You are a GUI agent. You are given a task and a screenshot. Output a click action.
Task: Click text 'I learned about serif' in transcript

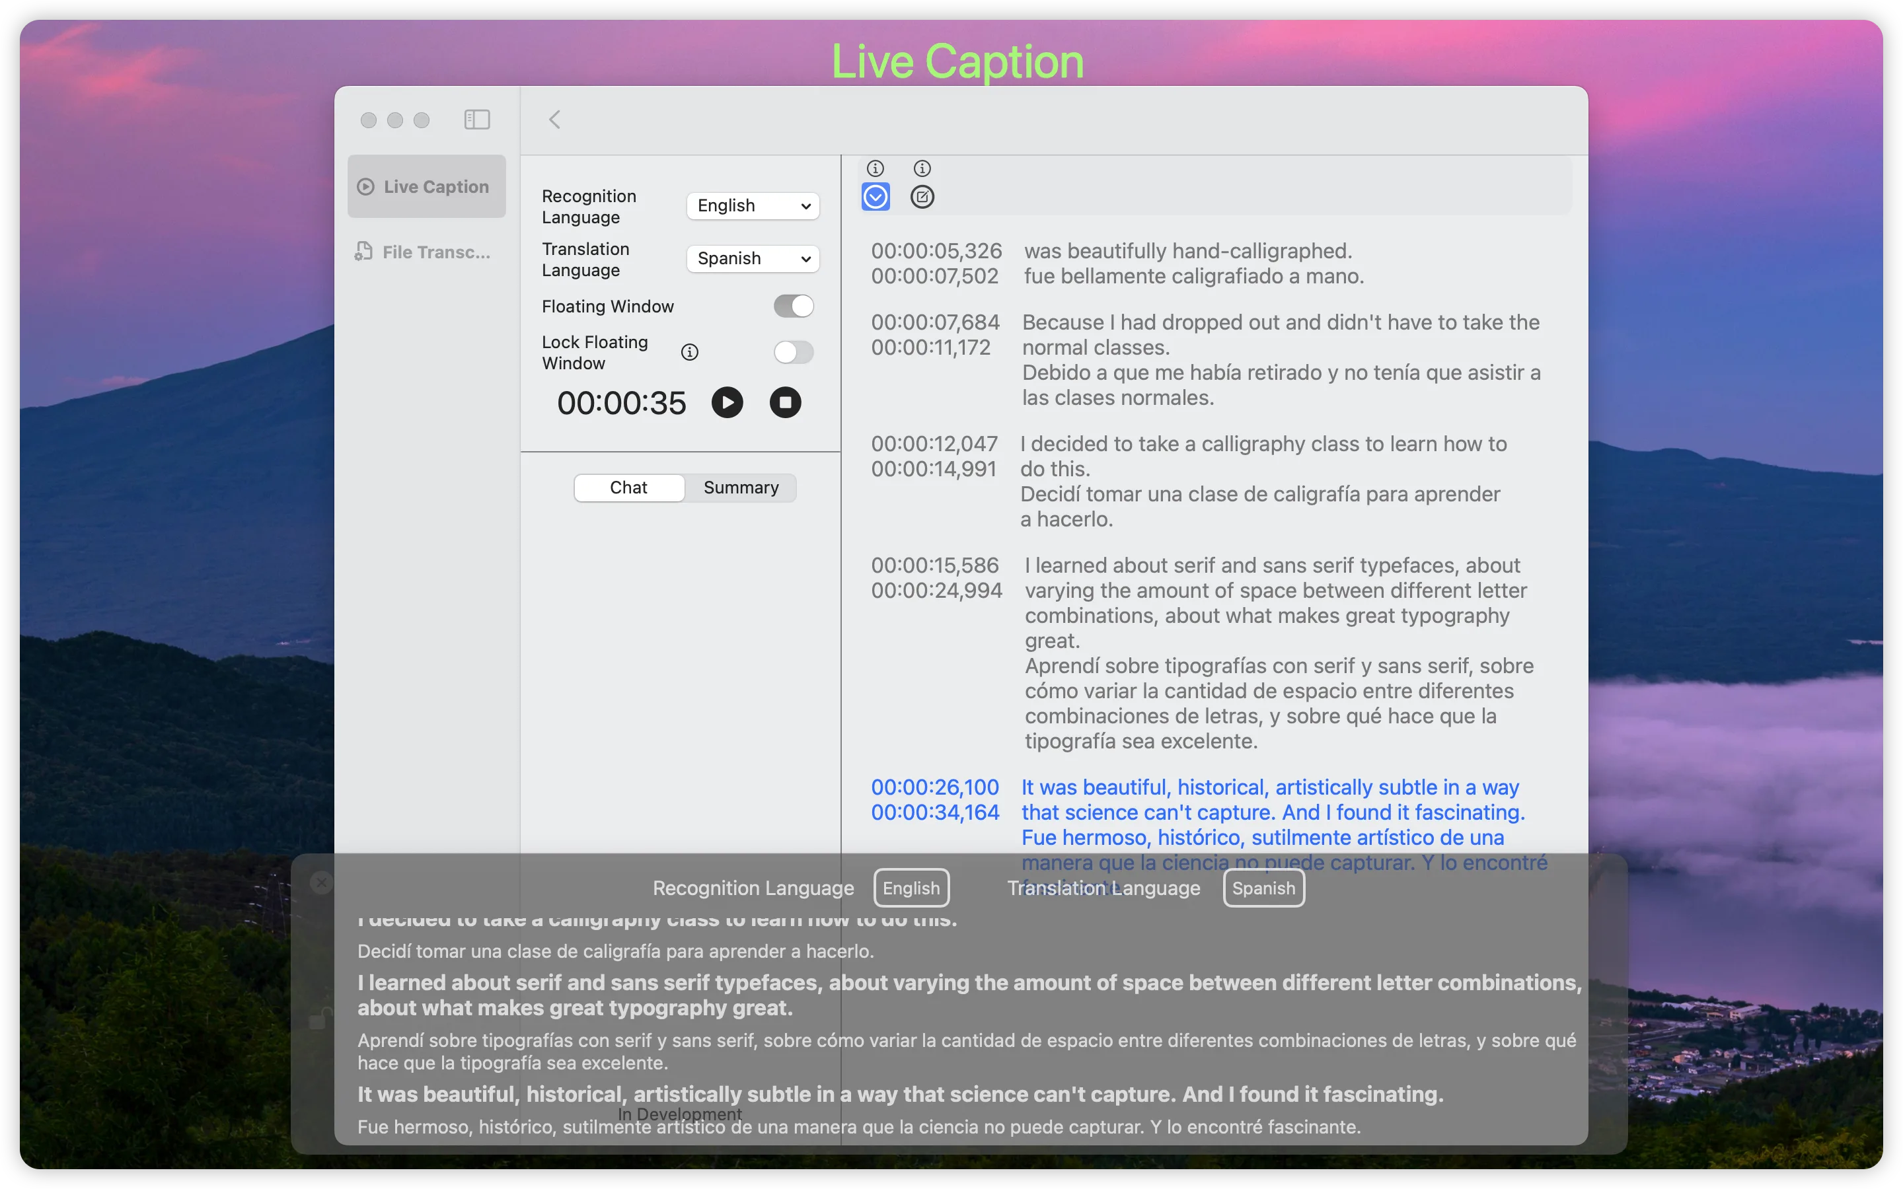1120,565
